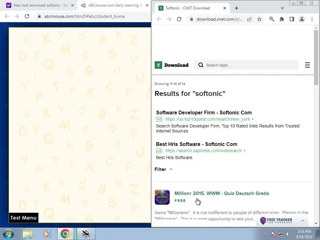Switch to the ABCmouse.com Early Learning tab
This screenshot has width=320, height=240.
[114, 5]
